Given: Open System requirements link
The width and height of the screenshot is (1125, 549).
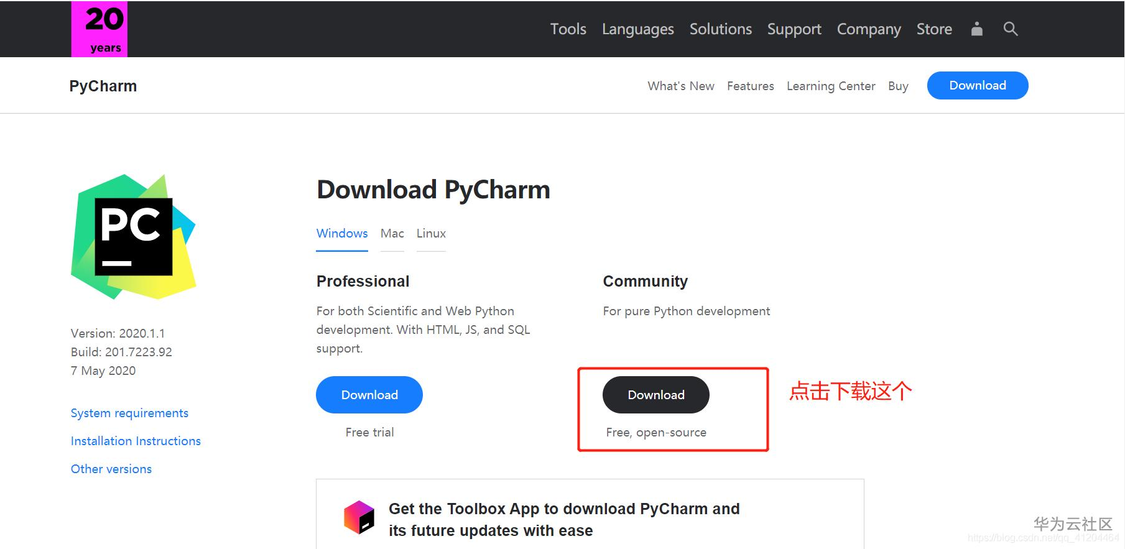Looking at the screenshot, I should 129,413.
